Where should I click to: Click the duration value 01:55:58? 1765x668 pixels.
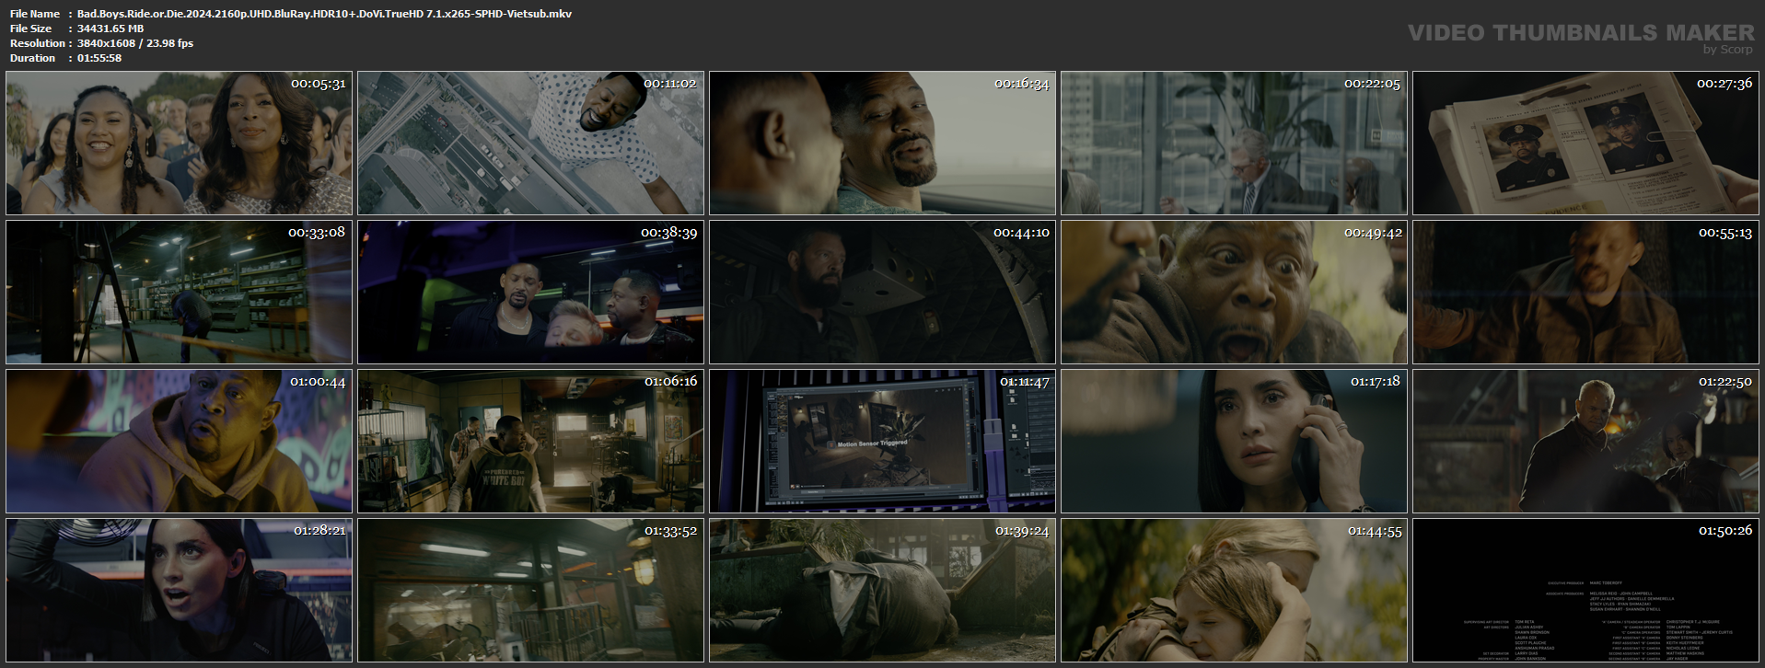coord(99,58)
